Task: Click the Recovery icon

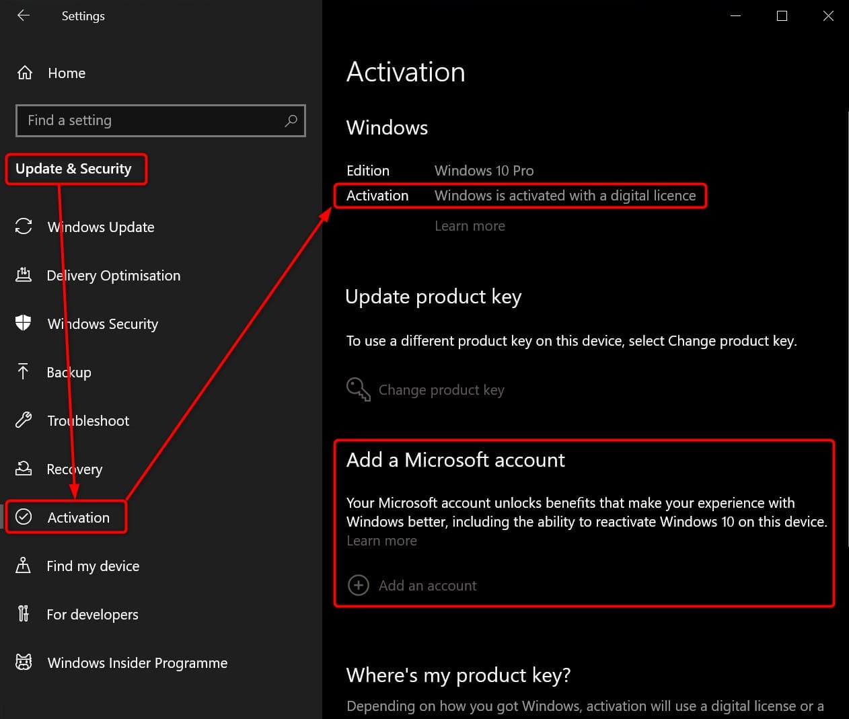Action: click(24, 469)
